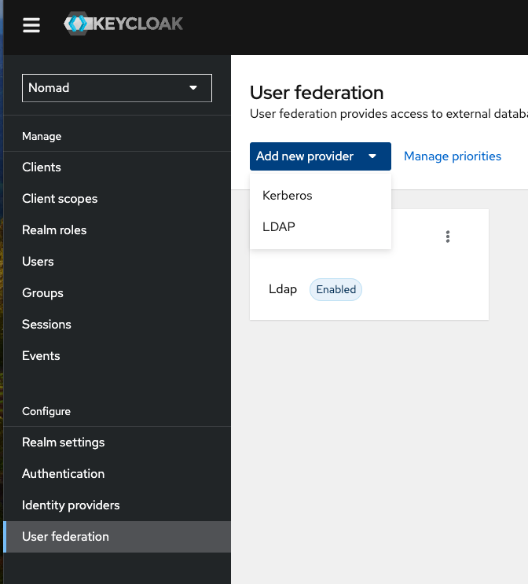Open the Realm roles page
Image resolution: width=528 pixels, height=584 pixels.
54,230
